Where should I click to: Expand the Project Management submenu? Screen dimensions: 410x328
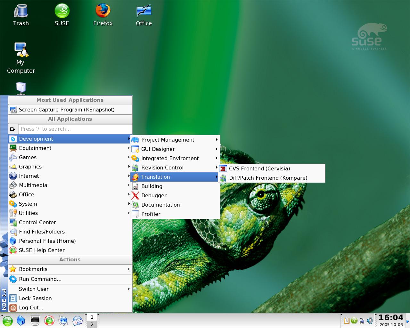[x=175, y=140]
